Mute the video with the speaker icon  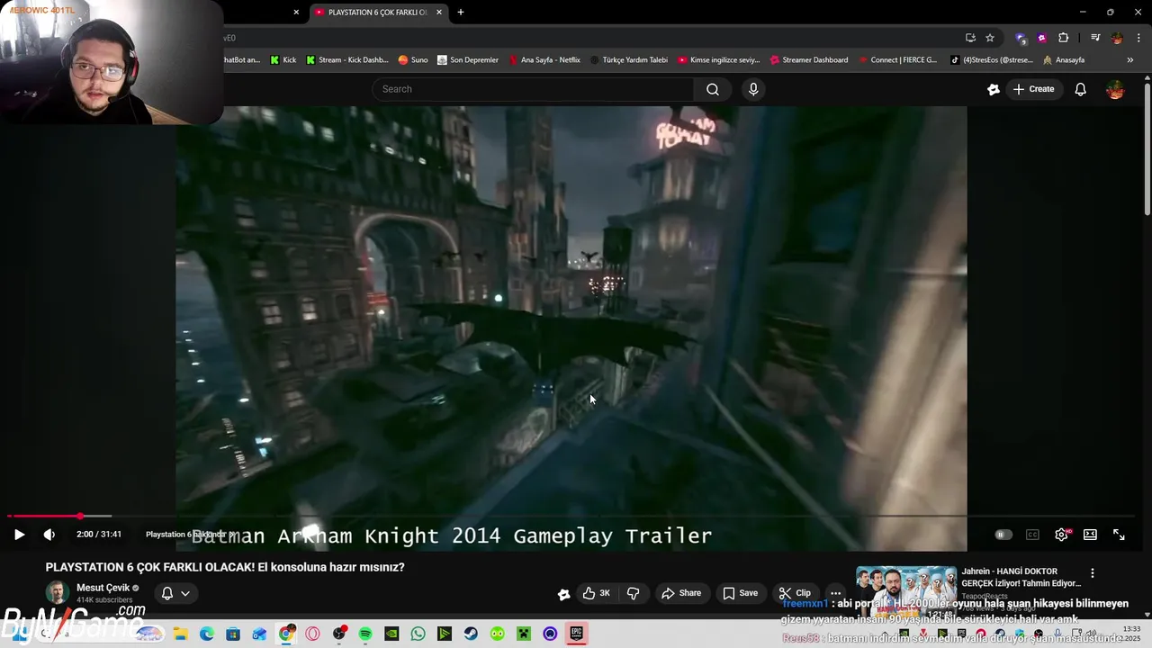[x=49, y=535]
